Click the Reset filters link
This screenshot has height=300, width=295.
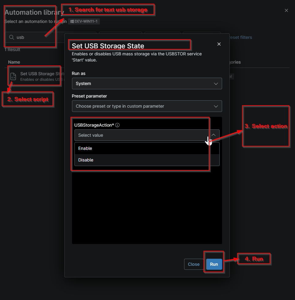[240, 37]
